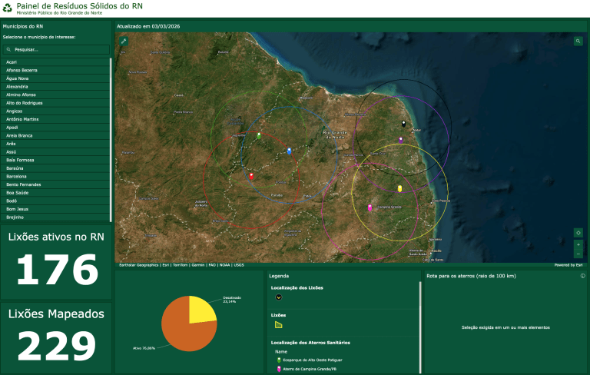The height and width of the screenshot is (375, 590).
Task: Click the green Ecoparque landfill pin on map
Action: pos(258,136)
